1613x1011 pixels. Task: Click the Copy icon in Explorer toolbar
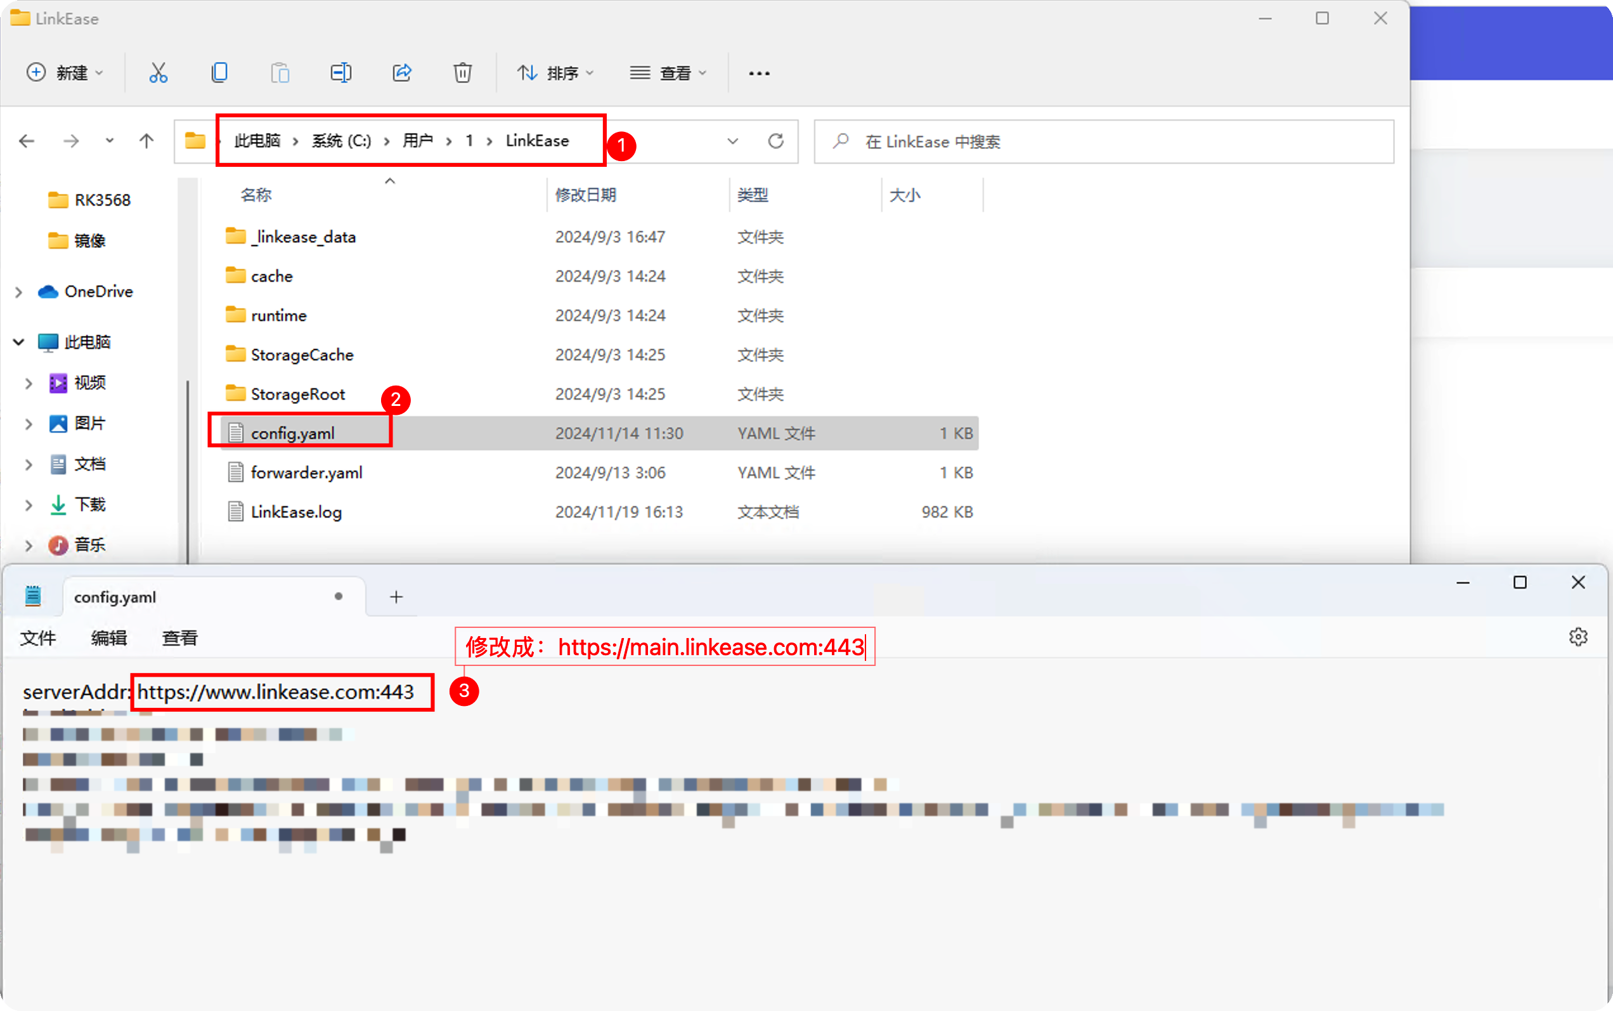click(x=219, y=72)
